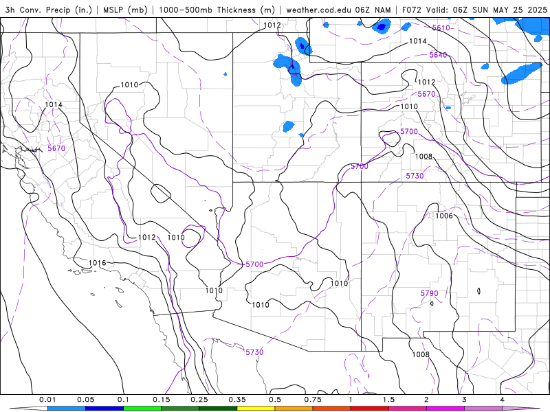The height and width of the screenshot is (412, 550).
Task: Click the 5730 thickness label below Arizona
Action: click(x=254, y=352)
